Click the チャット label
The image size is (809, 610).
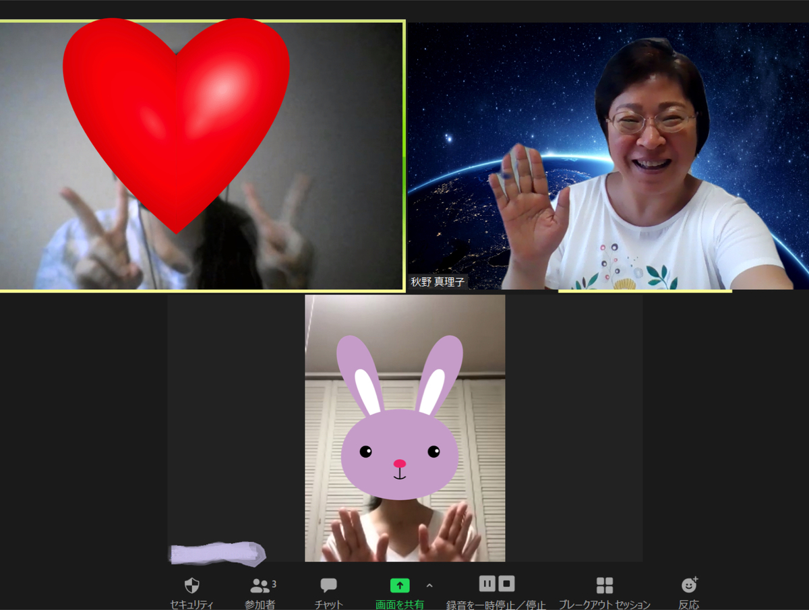[x=328, y=605]
